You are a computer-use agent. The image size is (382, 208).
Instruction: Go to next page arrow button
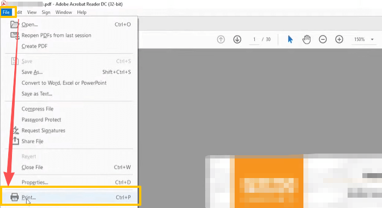click(237, 39)
